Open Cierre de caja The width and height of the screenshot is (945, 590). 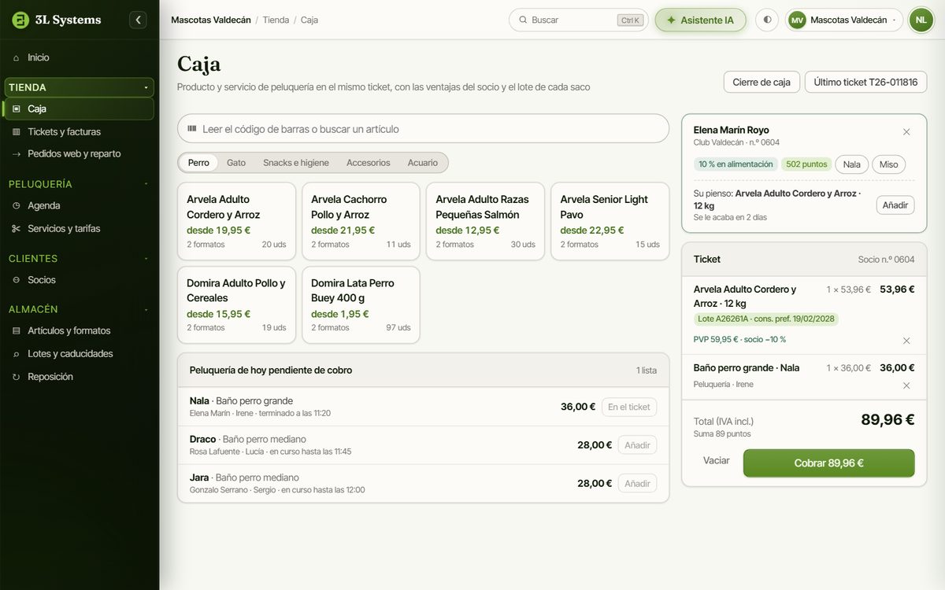click(x=762, y=82)
